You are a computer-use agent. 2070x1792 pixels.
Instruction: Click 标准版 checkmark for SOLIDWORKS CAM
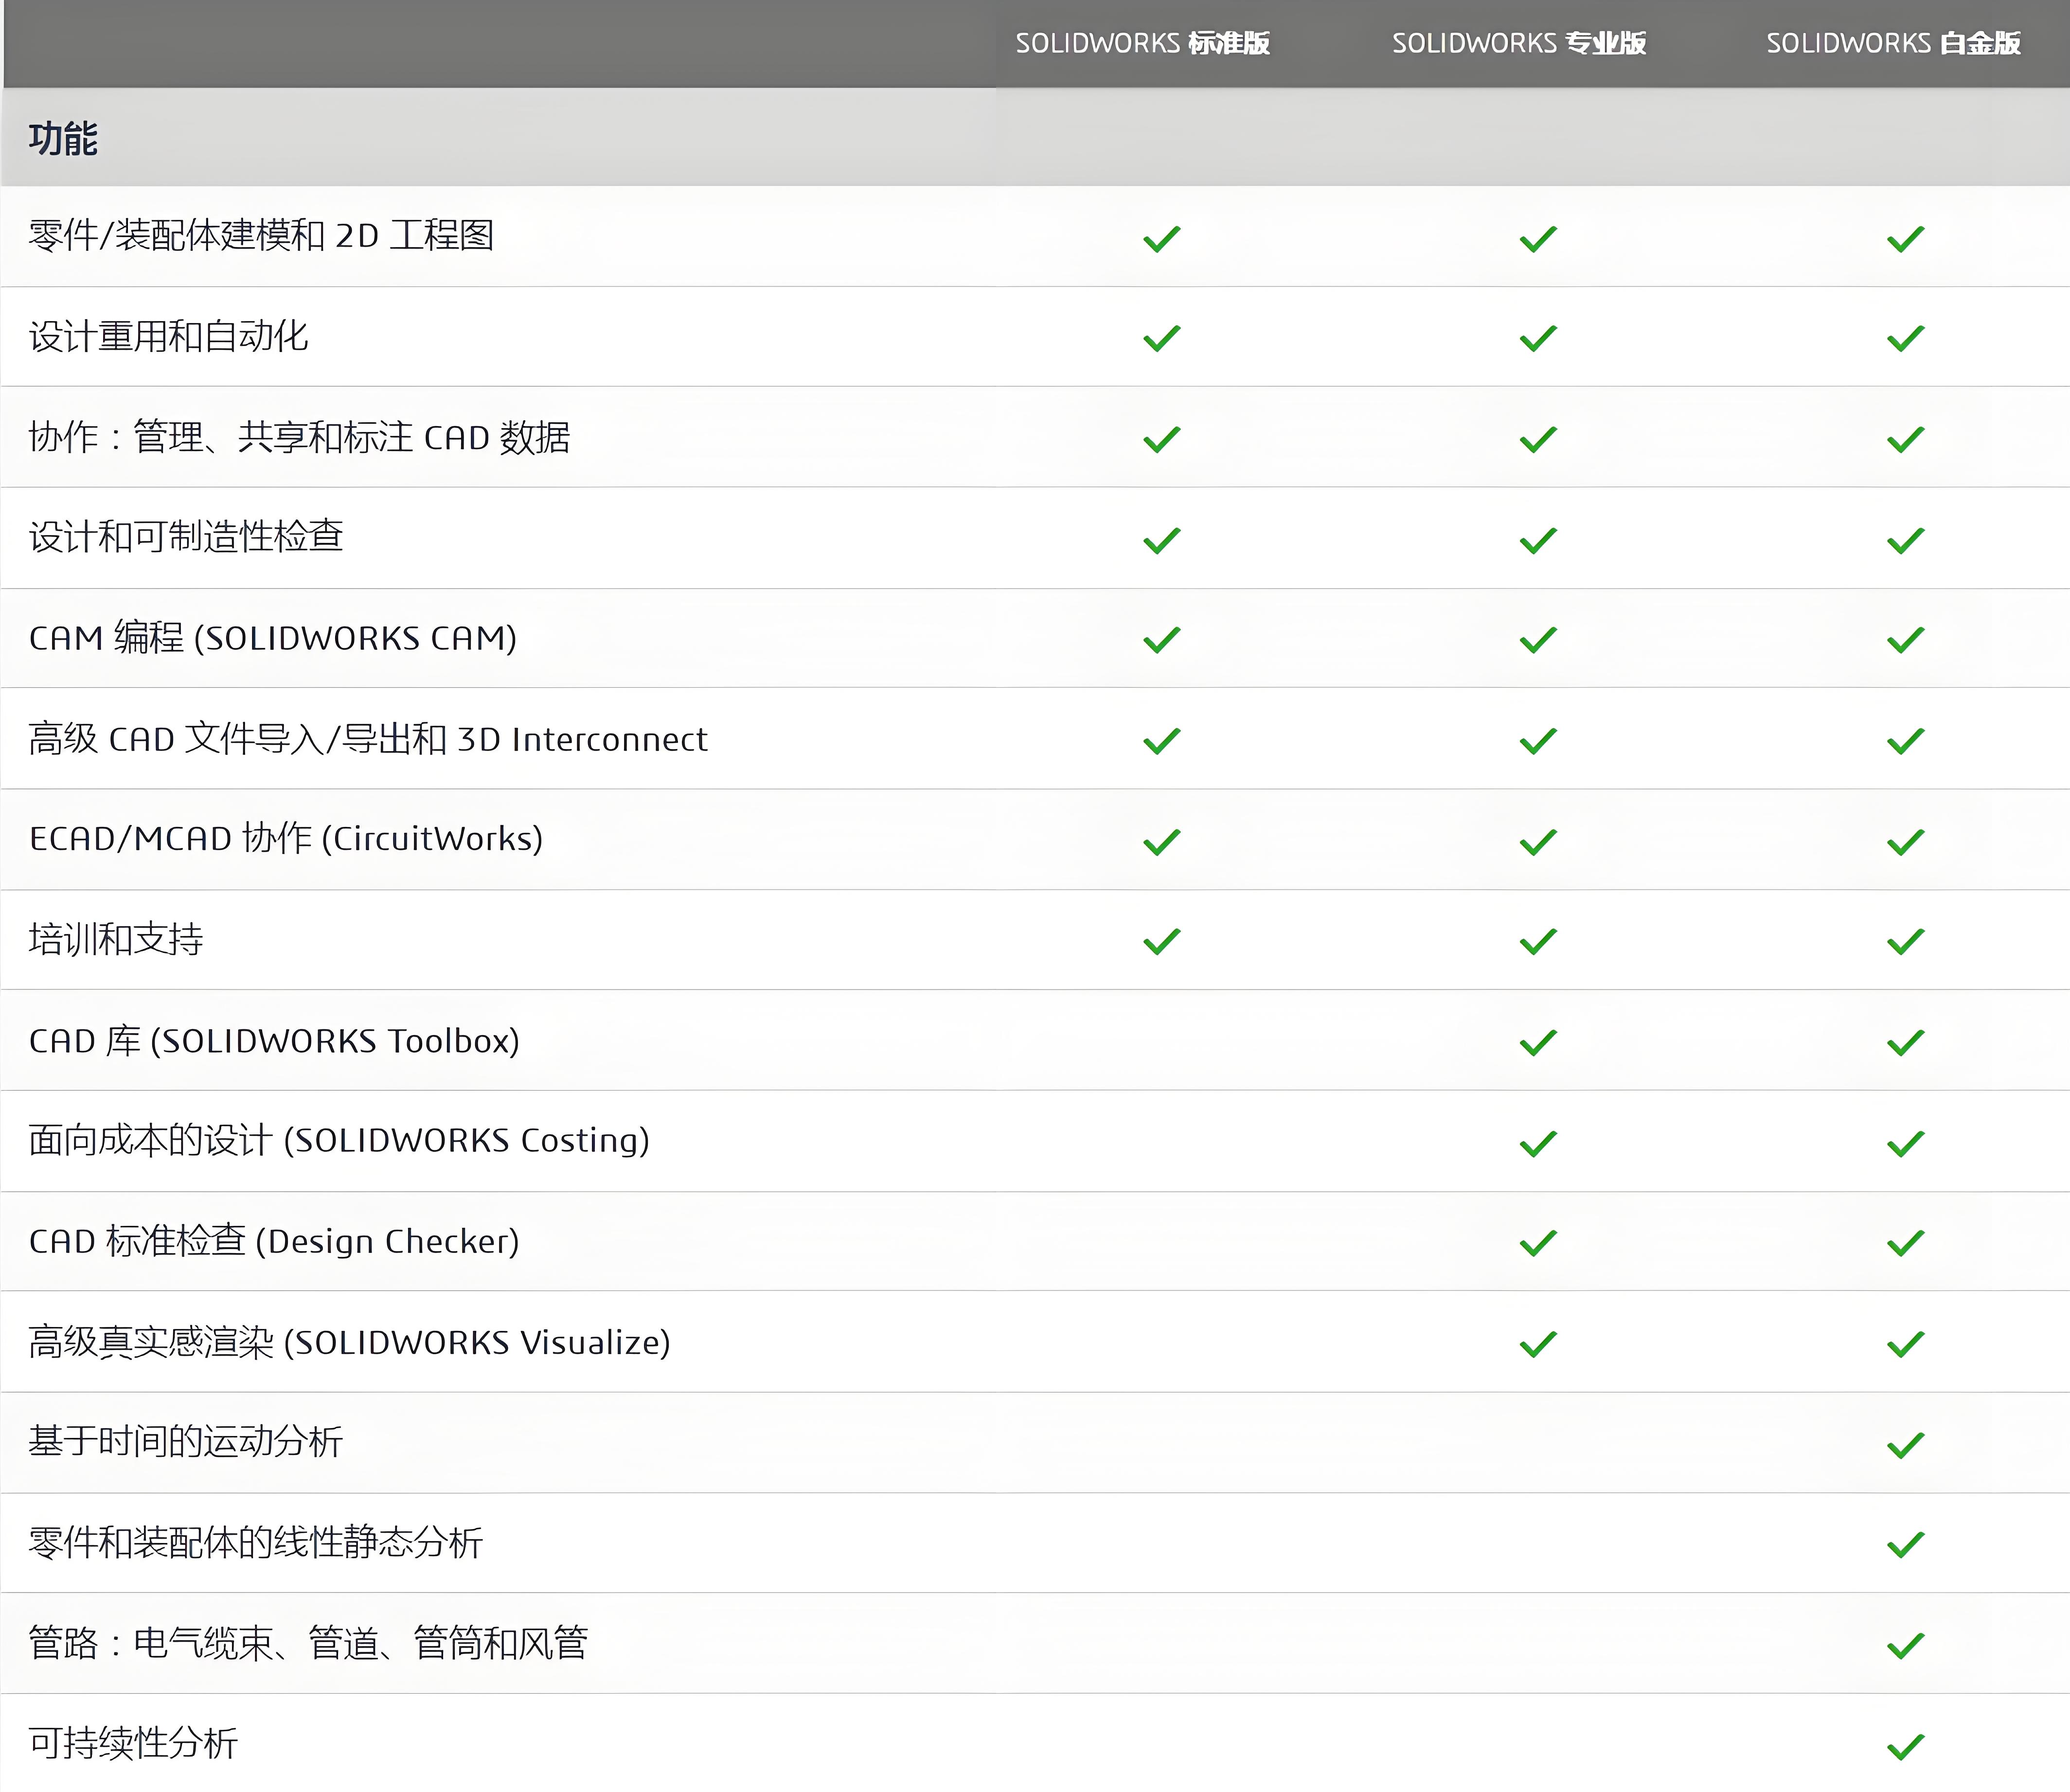[1162, 640]
